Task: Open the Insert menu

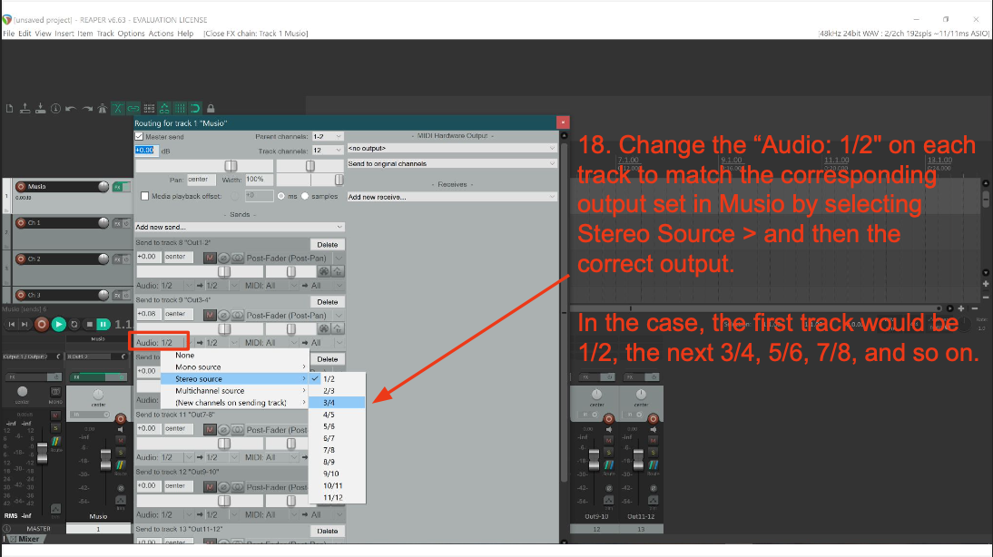Action: 64,34
